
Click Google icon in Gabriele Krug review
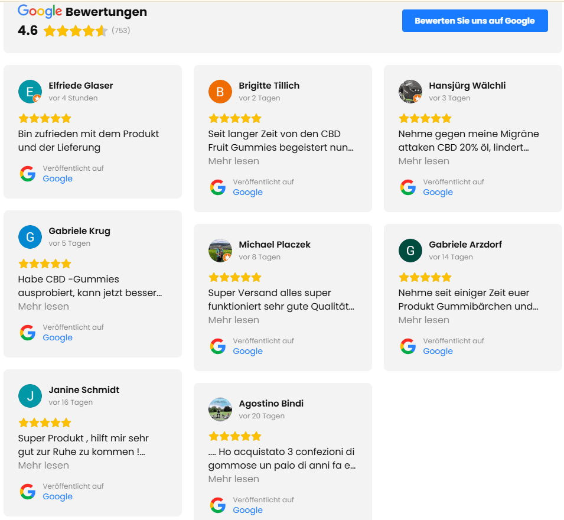click(x=28, y=333)
